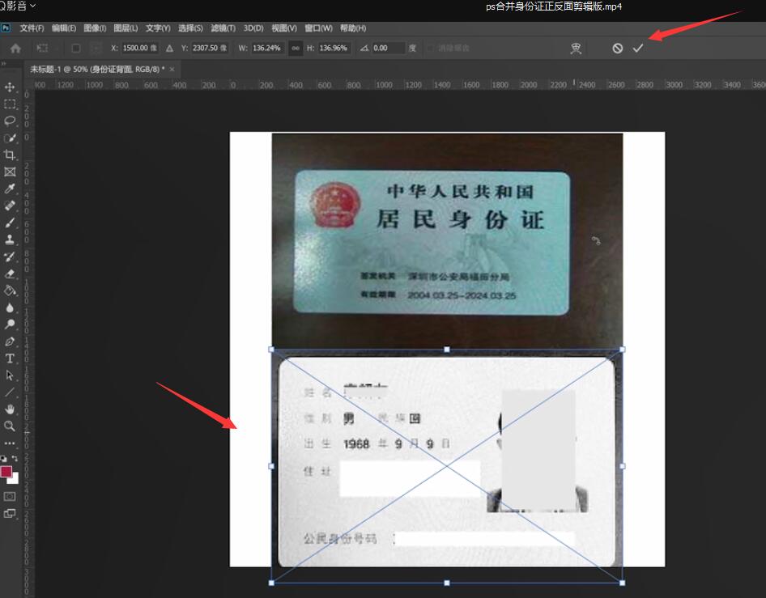
Task: Select the Pen tool
Action: tap(9, 341)
